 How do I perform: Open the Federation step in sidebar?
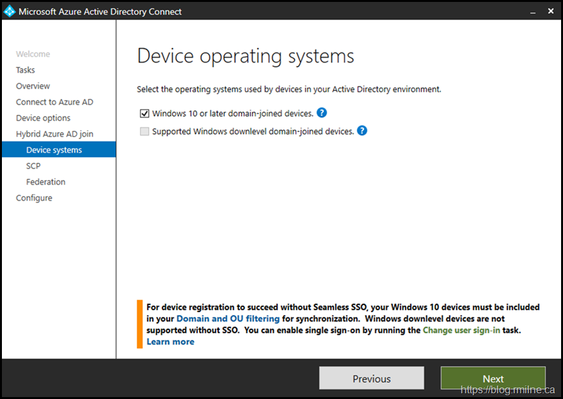45,182
